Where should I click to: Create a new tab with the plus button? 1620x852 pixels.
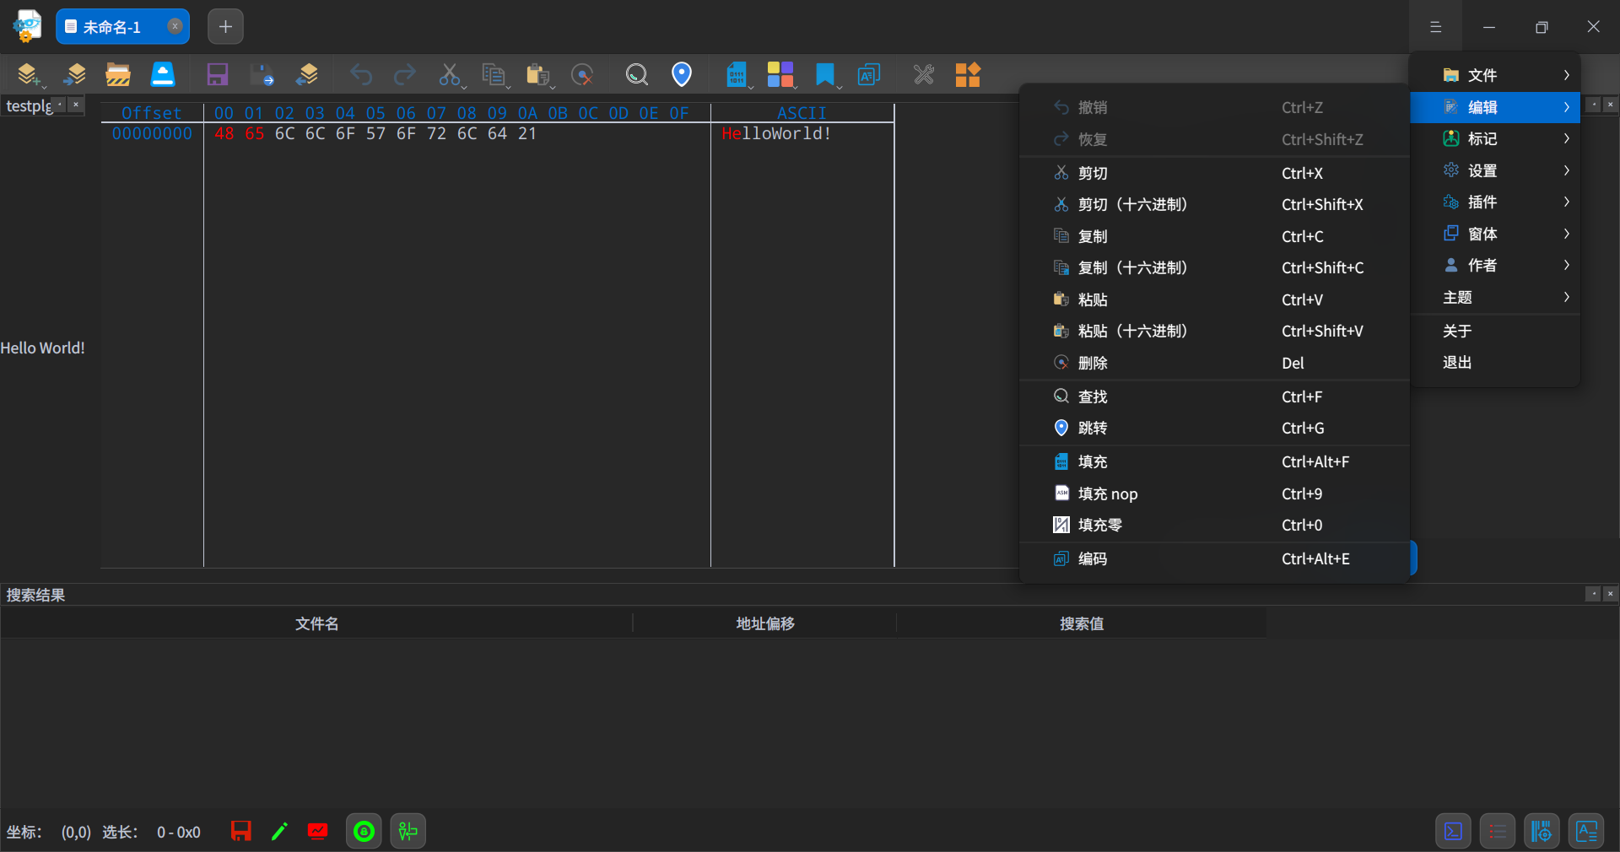[224, 26]
